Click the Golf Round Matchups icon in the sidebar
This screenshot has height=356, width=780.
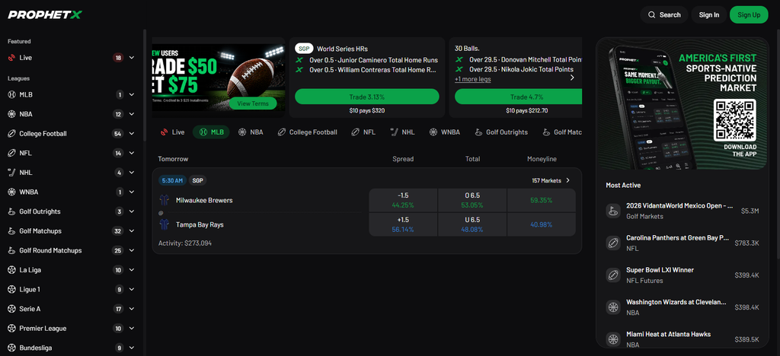point(12,251)
